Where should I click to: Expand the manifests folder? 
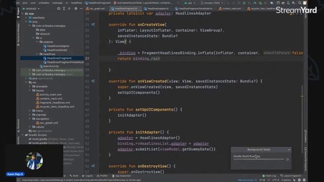tap(26, 18)
